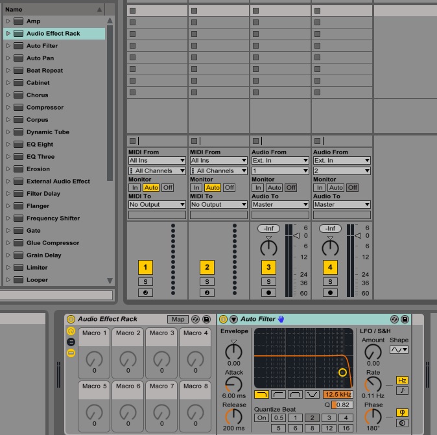Image resolution: width=437 pixels, height=435 pixels.
Task: Set track 1 Monitor to In
Action: point(135,188)
